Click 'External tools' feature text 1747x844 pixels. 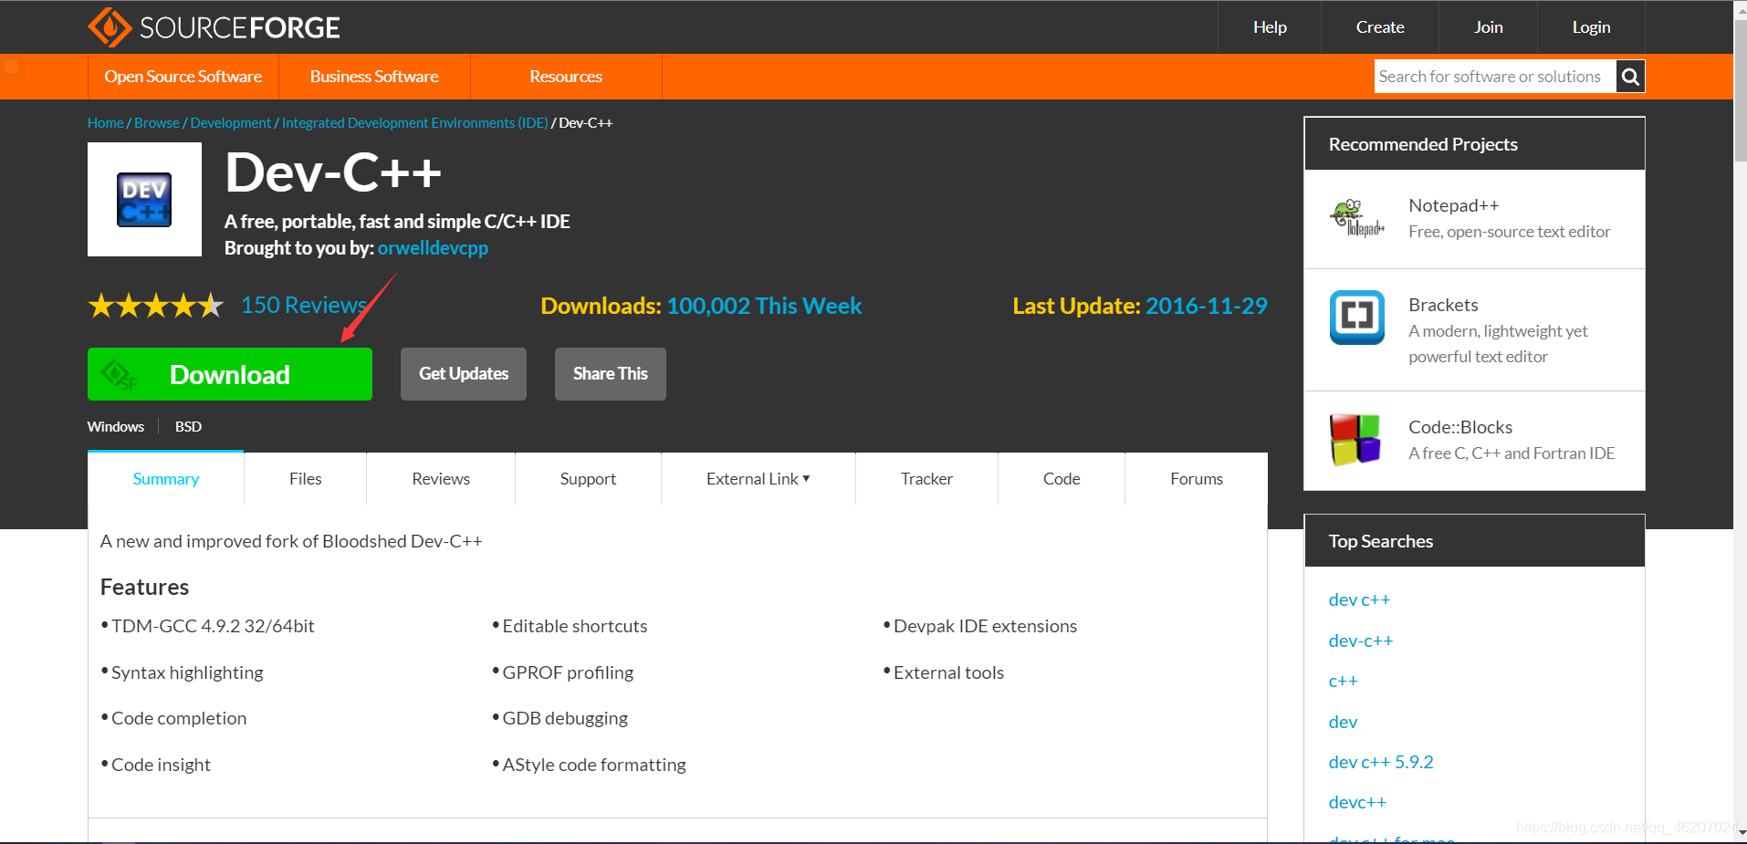tap(948, 672)
